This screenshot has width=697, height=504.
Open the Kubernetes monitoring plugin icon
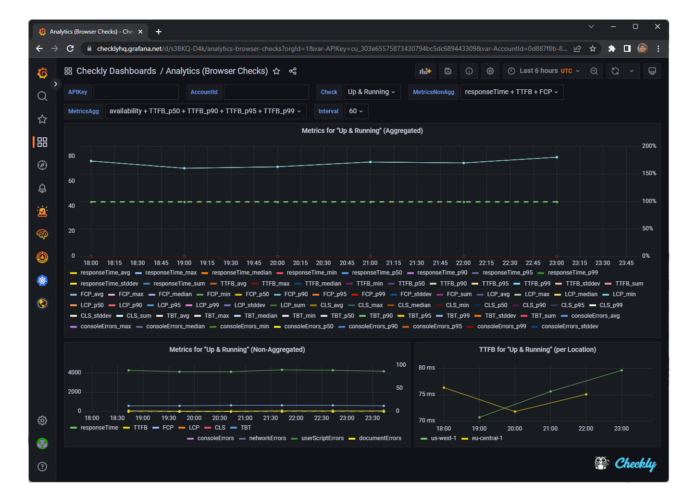pos(42,279)
